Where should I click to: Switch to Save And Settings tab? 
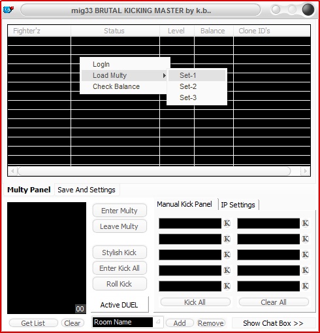[x=87, y=190]
